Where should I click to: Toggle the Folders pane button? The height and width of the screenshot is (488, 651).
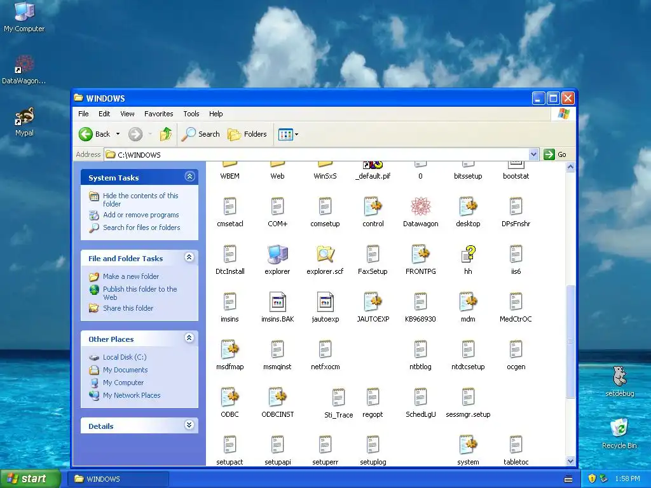click(x=247, y=134)
